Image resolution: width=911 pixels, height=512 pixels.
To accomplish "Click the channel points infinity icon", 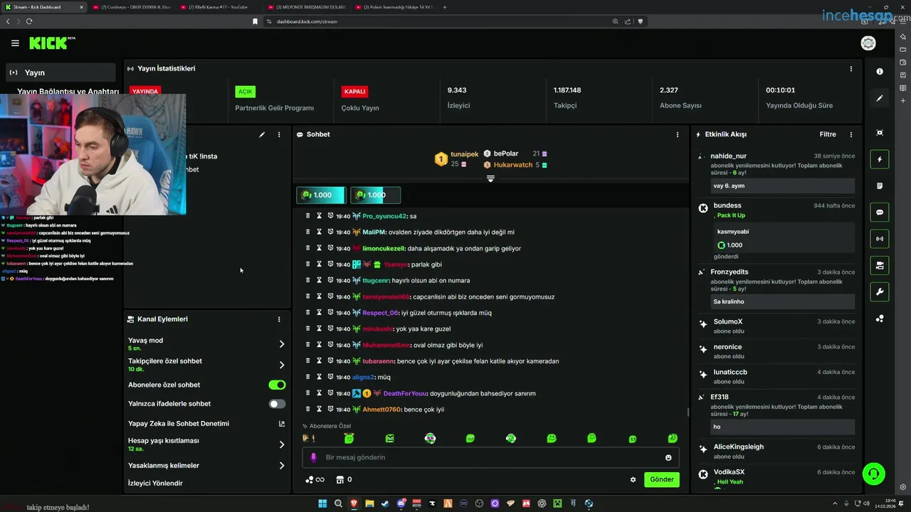I will (315, 479).
